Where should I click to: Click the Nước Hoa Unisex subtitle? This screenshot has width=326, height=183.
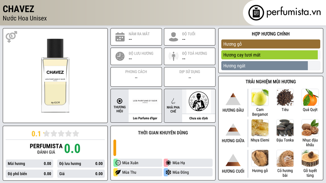point(25,18)
